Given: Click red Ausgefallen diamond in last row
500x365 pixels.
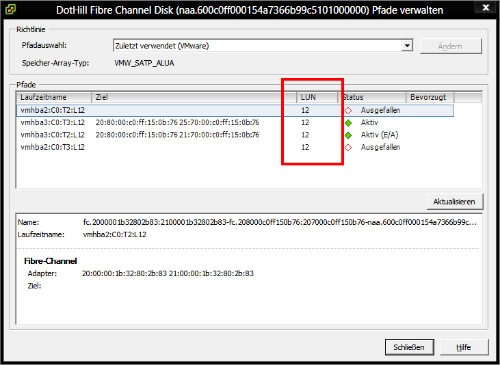Looking at the screenshot, I should [x=347, y=148].
